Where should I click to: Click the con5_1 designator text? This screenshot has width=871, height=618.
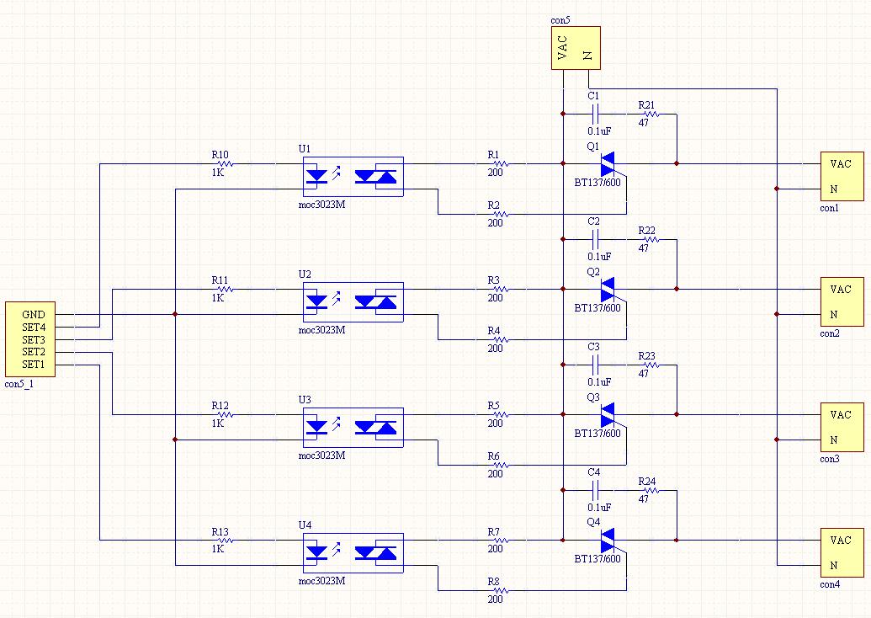(19, 384)
